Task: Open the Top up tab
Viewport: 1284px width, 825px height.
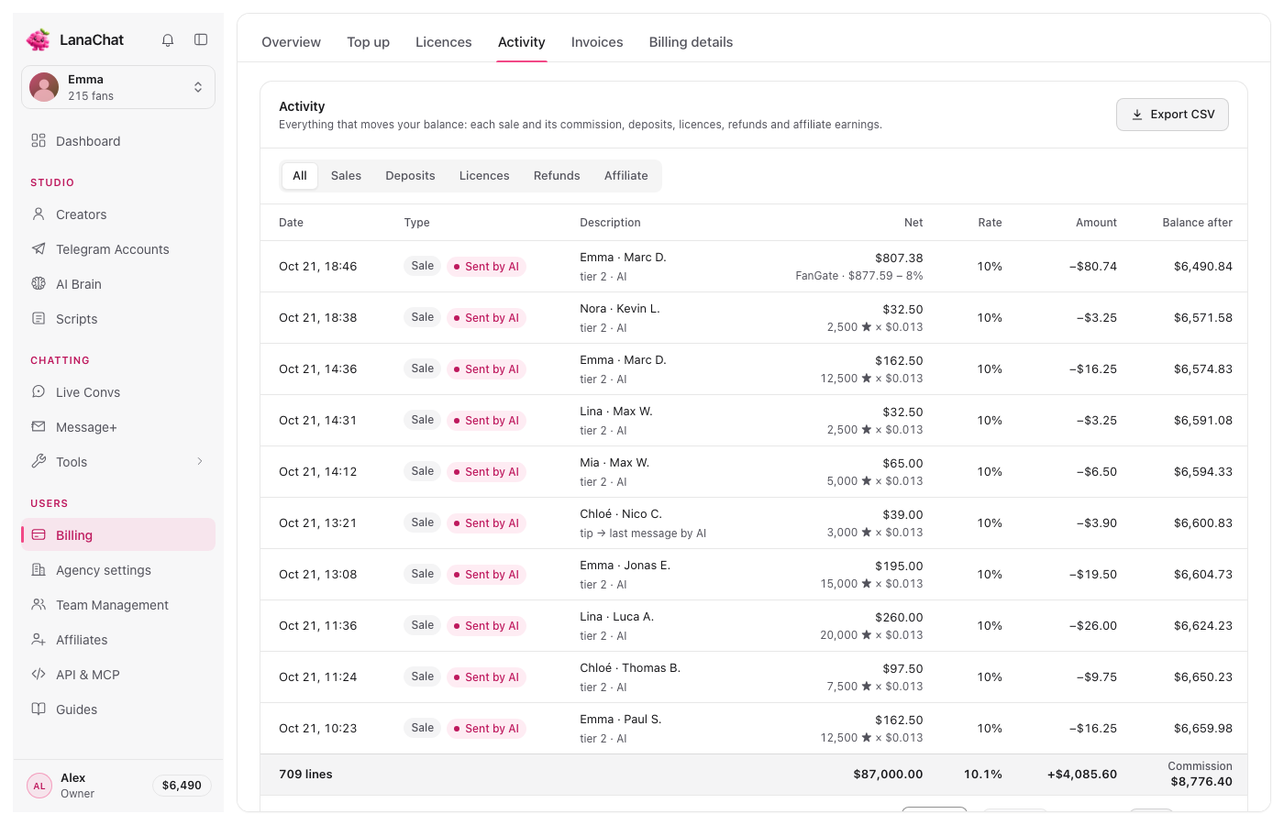Action: tap(368, 42)
